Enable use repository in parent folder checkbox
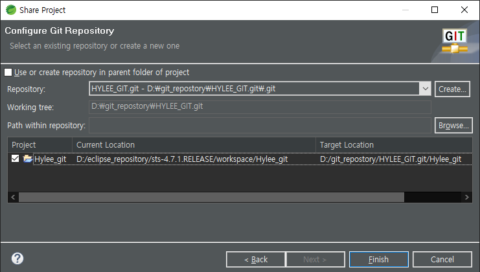This screenshot has width=480, height=272. (8, 73)
